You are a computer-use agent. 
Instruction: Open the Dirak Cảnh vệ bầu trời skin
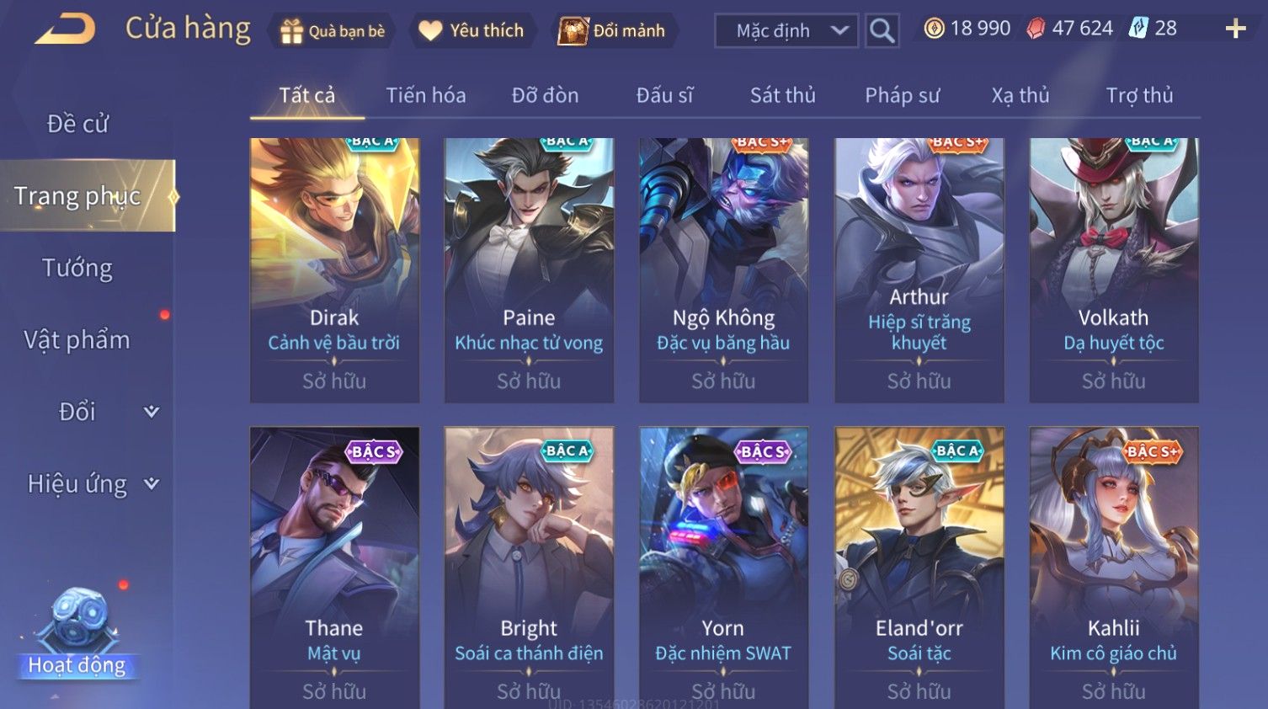tap(334, 270)
